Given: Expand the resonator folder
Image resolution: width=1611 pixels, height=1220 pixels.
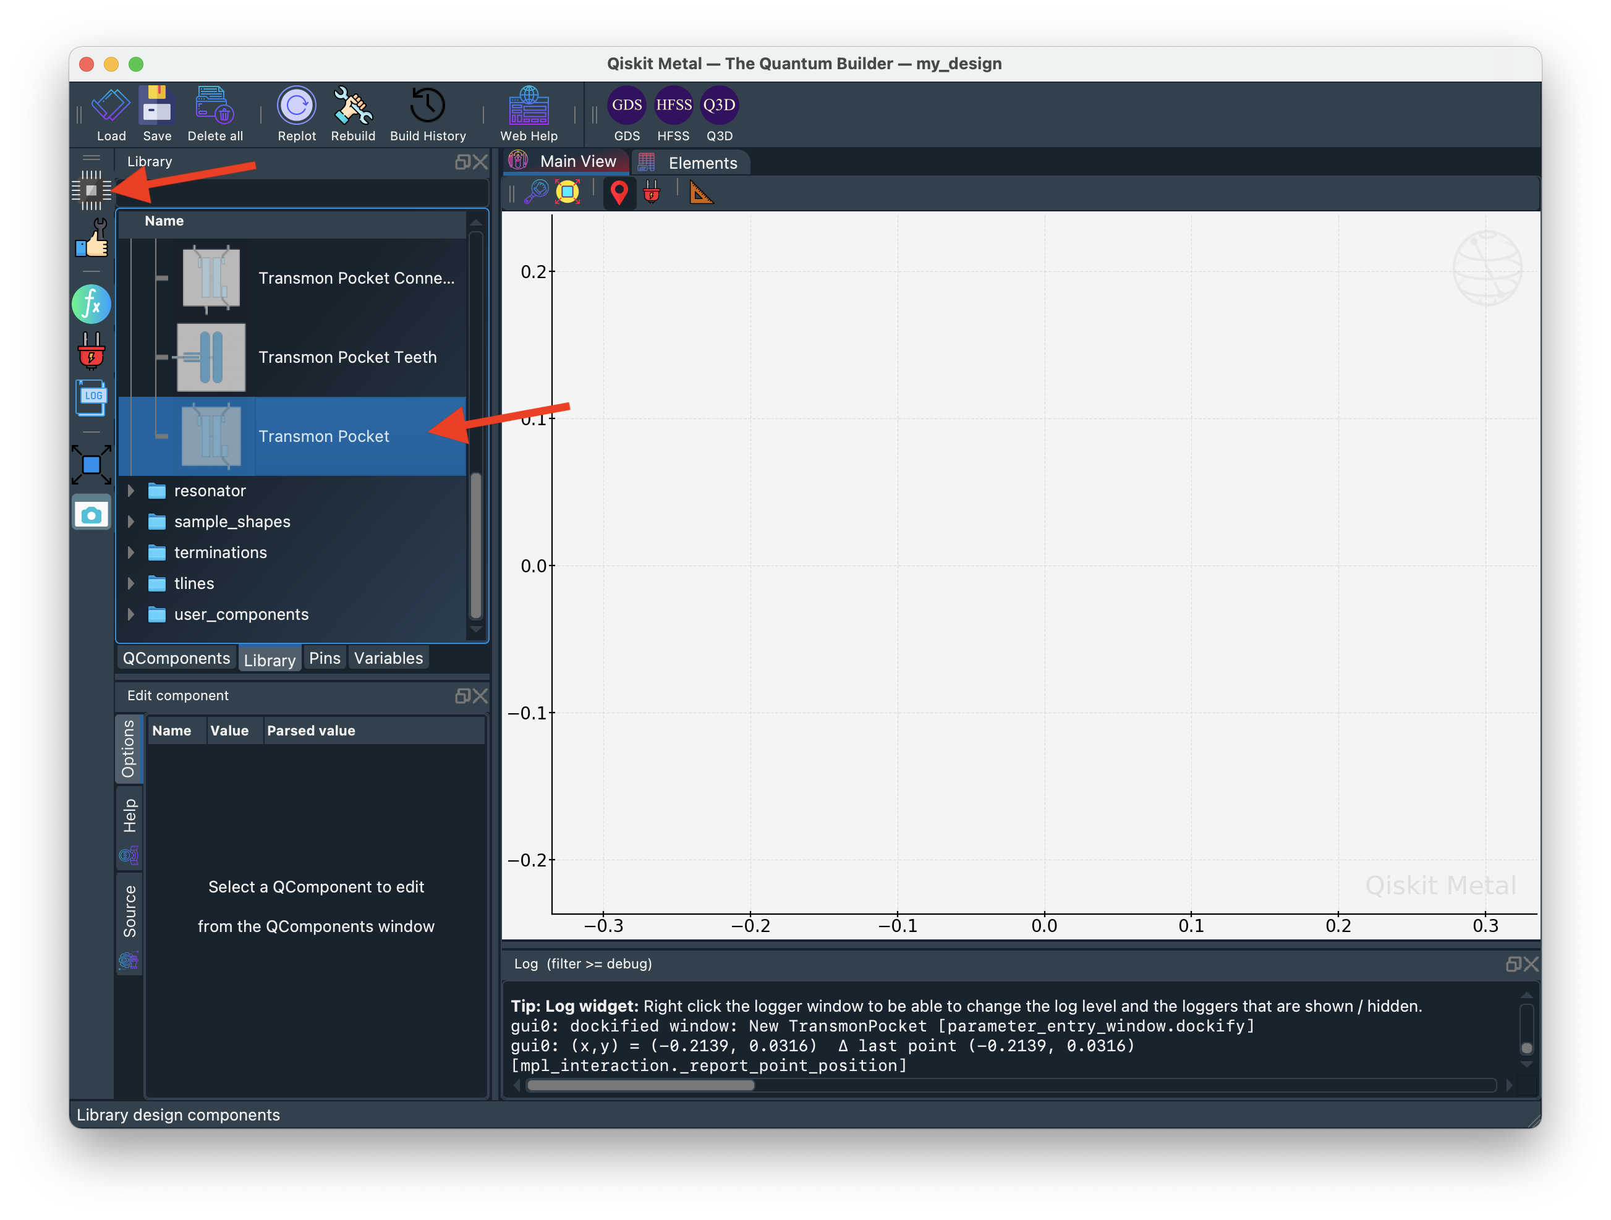Looking at the screenshot, I should pyautogui.click(x=131, y=491).
